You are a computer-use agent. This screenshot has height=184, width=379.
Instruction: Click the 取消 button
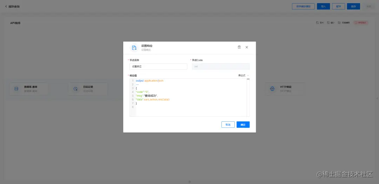(228, 125)
